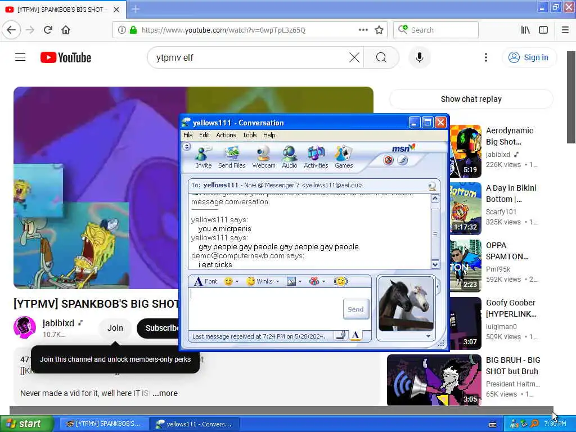
Task: Open the Edit menu in conversation window
Action: click(x=204, y=135)
